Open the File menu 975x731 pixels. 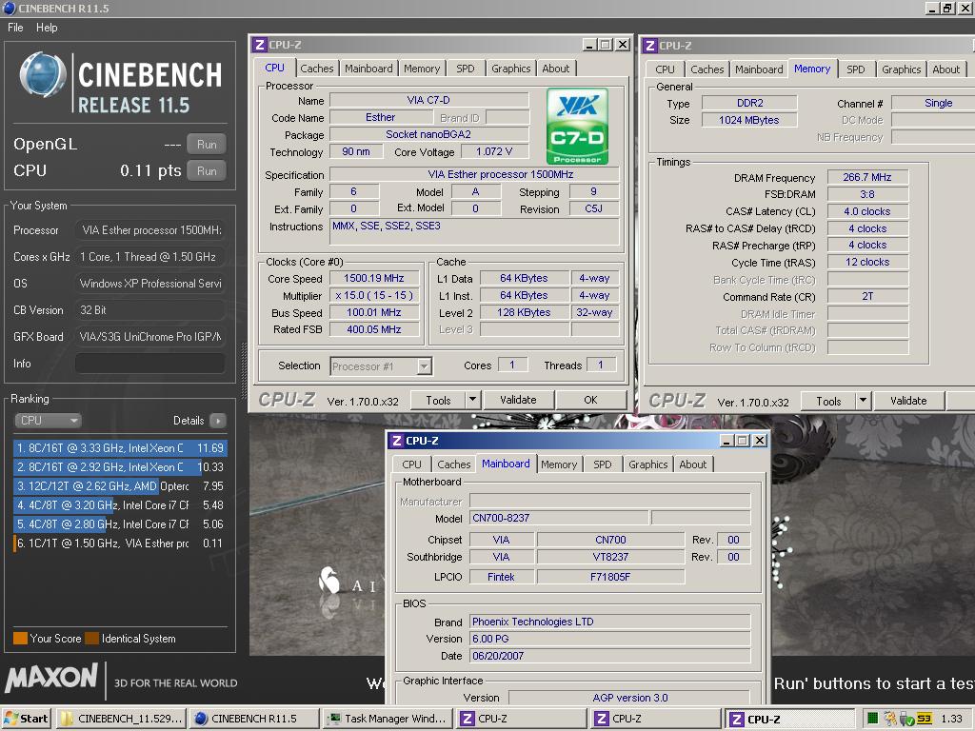tap(15, 28)
